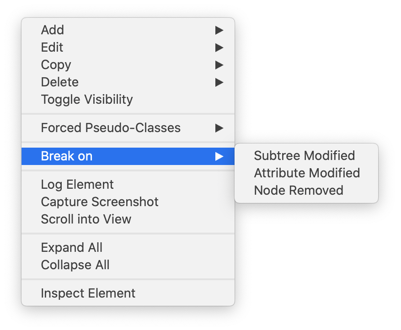Open the Delete submenu
The height and width of the screenshot is (330, 401).
[x=60, y=82]
